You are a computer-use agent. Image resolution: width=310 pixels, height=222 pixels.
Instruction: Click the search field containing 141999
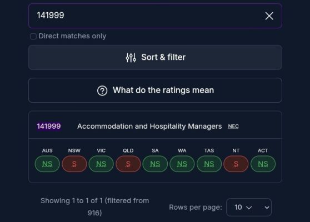155,16
